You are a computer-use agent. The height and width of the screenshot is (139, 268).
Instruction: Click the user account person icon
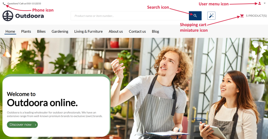click(x=259, y=3)
